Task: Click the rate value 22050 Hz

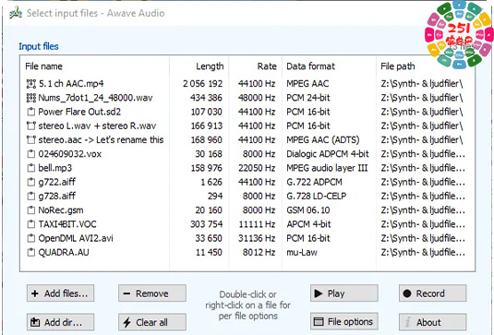Action: click(257, 168)
